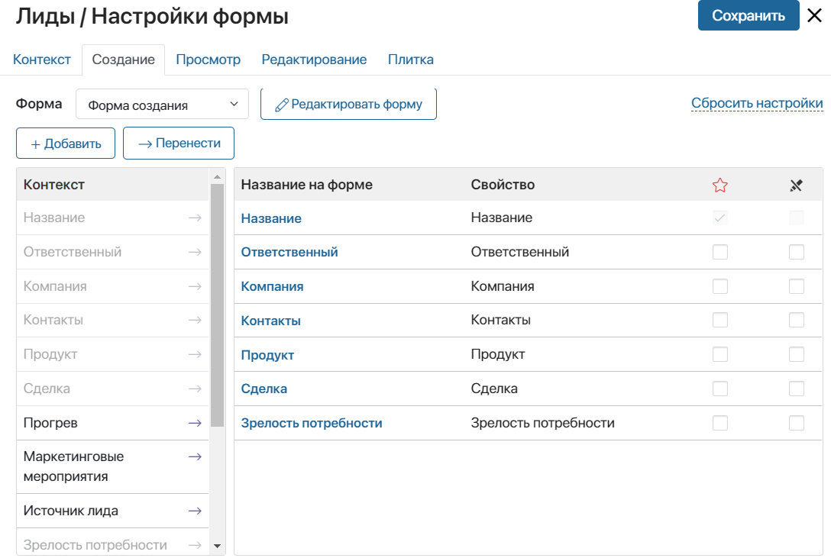Click the Редактировать форму button
The width and height of the screenshot is (831, 558).
(x=348, y=105)
